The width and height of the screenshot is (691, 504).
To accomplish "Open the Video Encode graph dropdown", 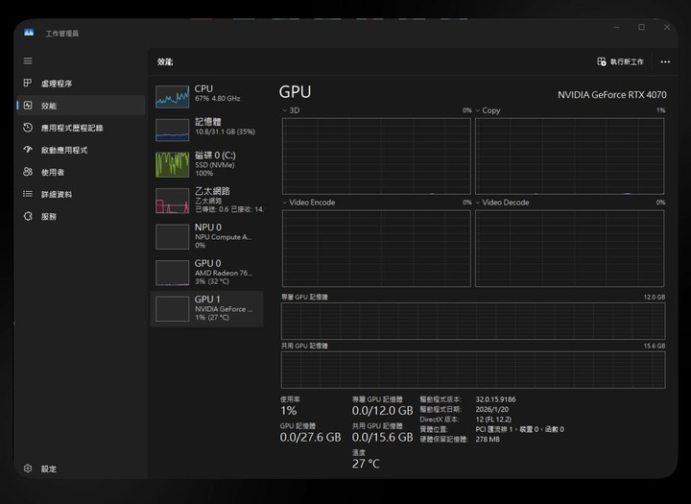I will click(285, 203).
